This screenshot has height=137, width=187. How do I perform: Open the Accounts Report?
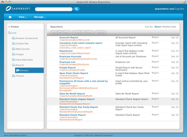point(68,37)
